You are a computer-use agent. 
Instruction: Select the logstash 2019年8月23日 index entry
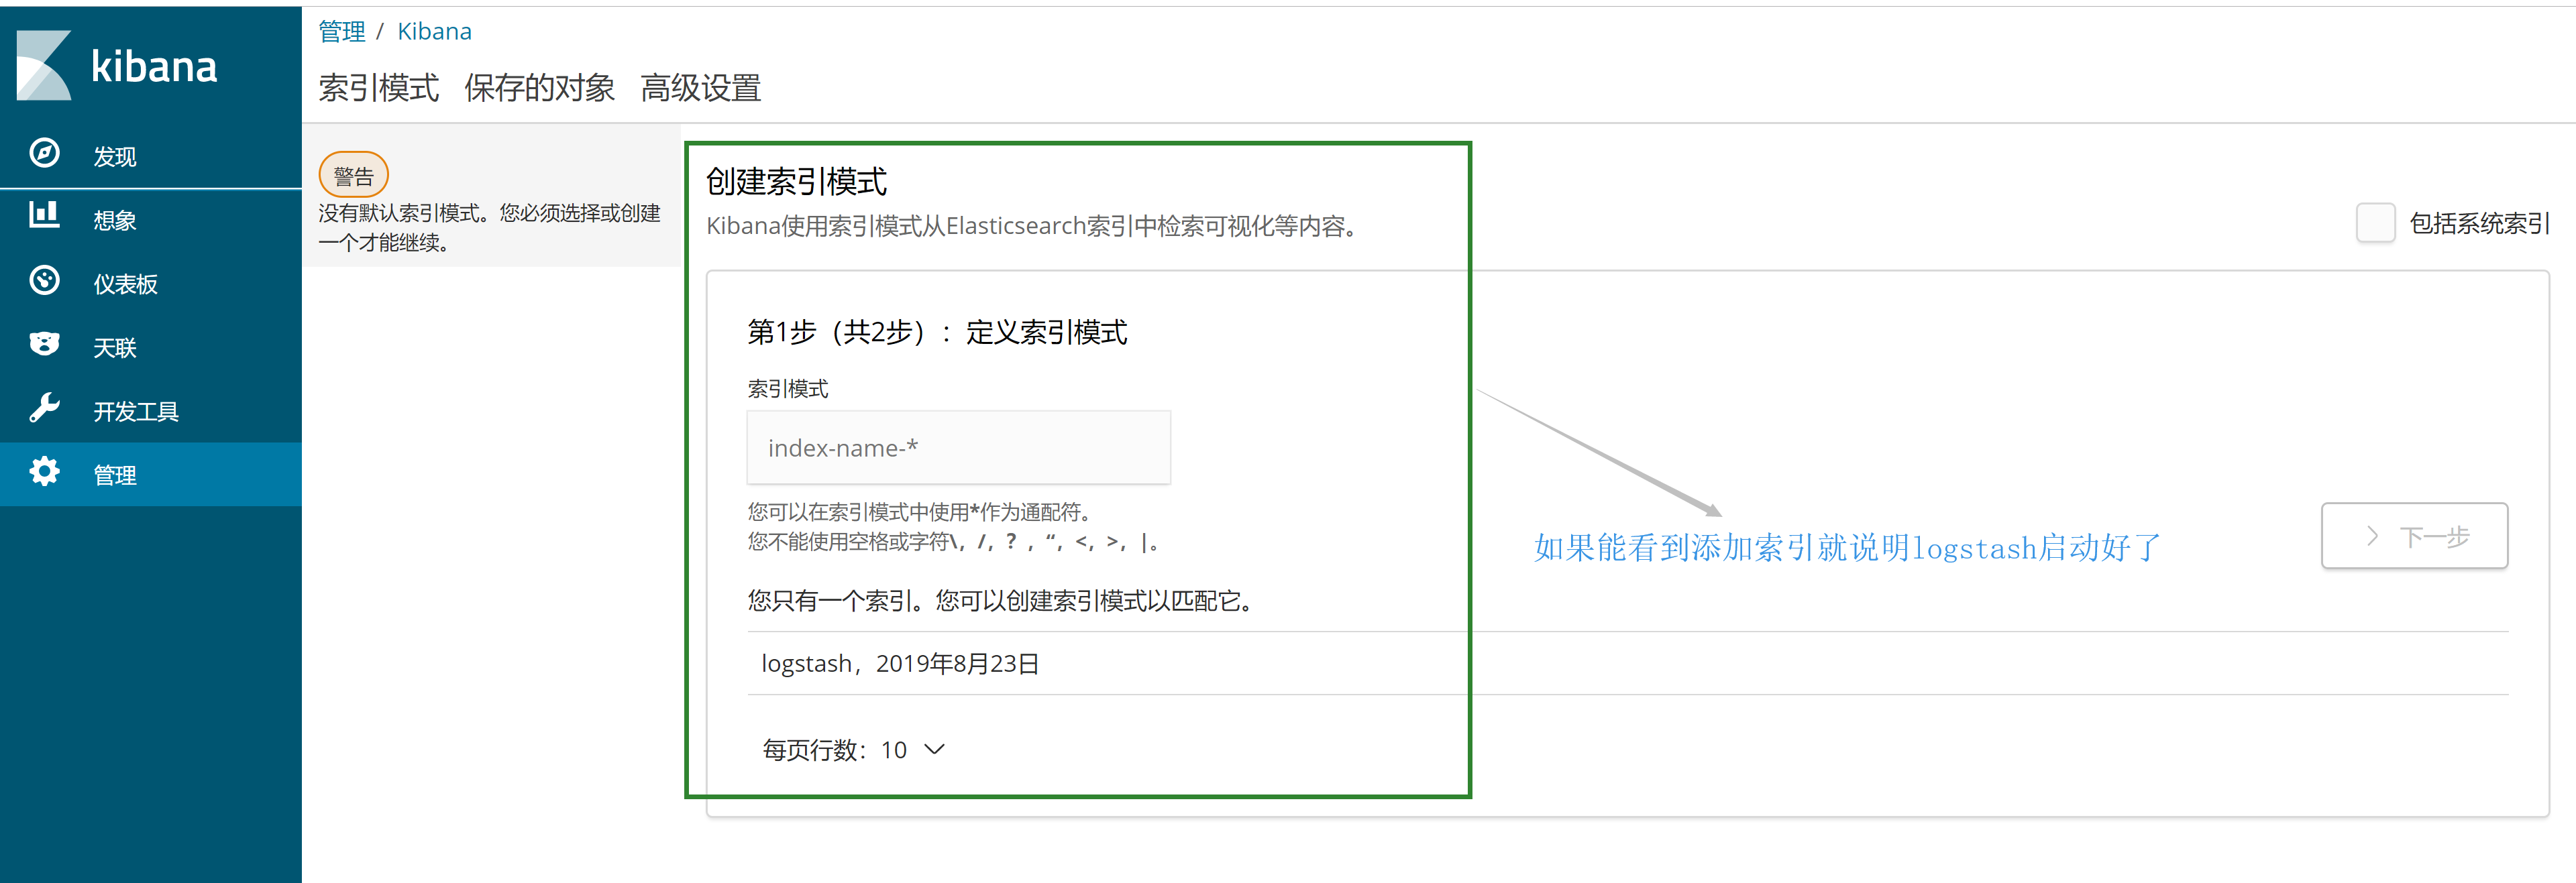899,662
